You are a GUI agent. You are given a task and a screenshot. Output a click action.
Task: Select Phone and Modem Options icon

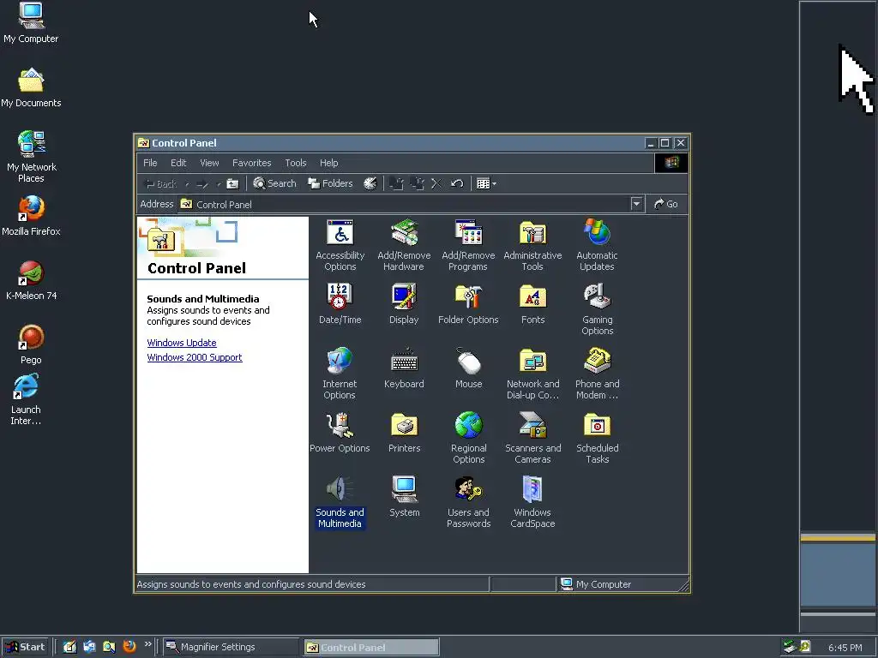tap(597, 374)
